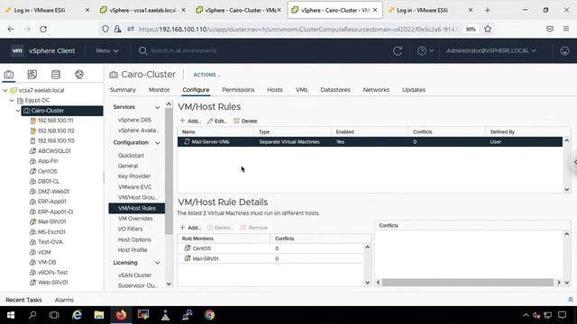The width and height of the screenshot is (577, 324).
Task: Click the Firefox icon on taskbar
Action: [121, 315]
